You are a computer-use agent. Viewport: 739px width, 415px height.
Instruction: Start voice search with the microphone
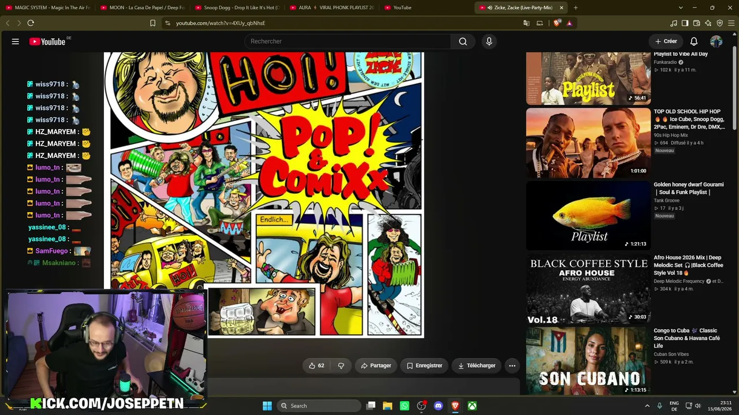click(x=489, y=41)
